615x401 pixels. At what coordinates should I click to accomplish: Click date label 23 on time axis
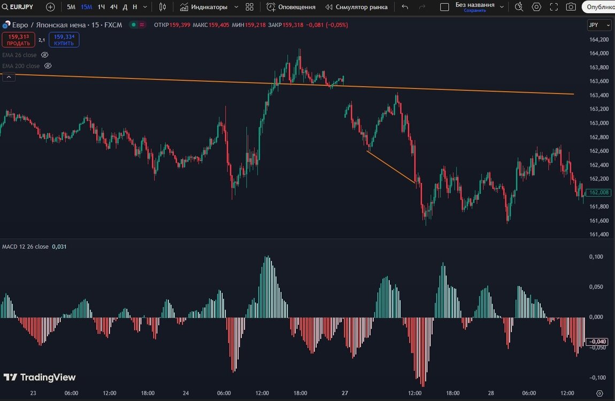click(33, 393)
